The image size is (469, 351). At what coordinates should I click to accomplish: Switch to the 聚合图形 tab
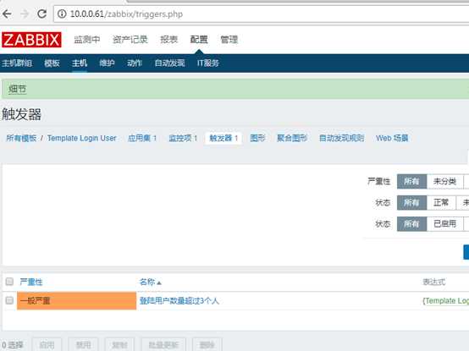292,138
